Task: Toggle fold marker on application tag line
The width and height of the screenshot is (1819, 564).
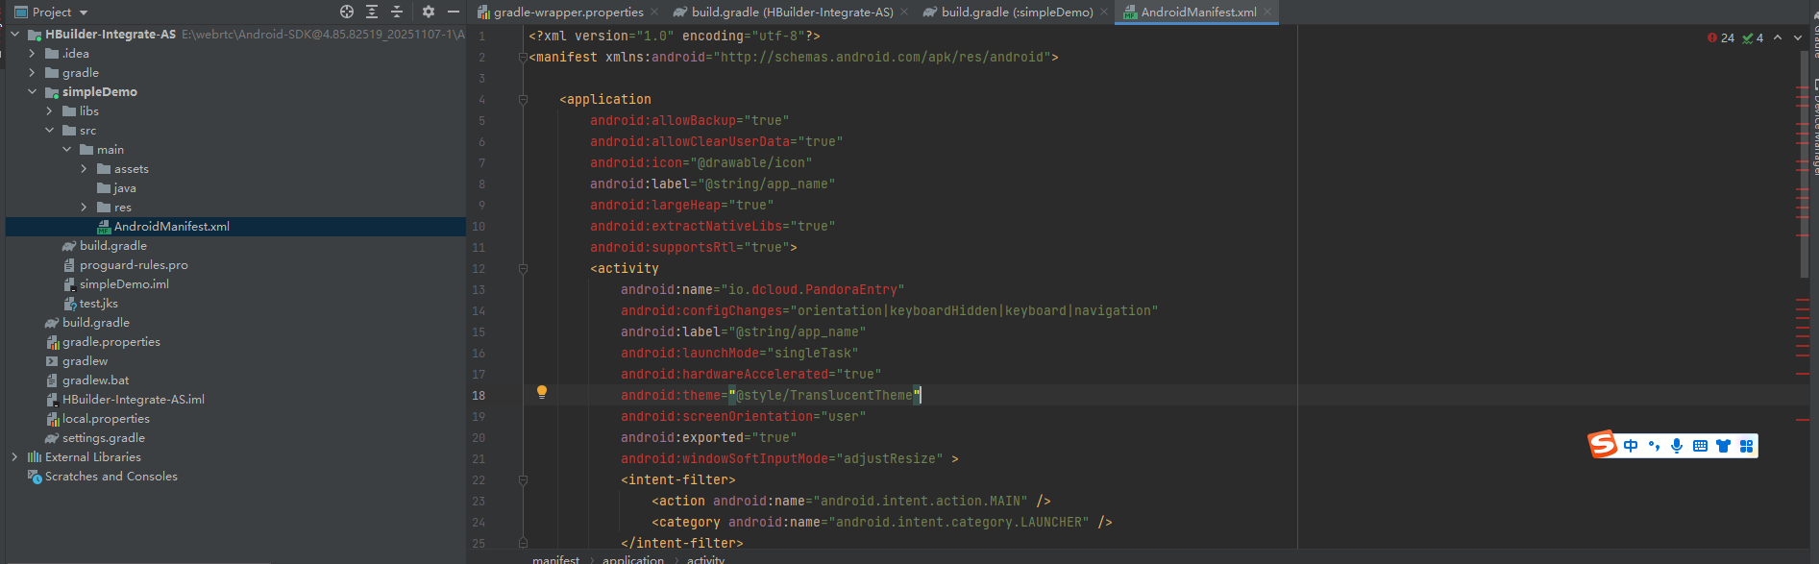Action: pyautogui.click(x=523, y=99)
